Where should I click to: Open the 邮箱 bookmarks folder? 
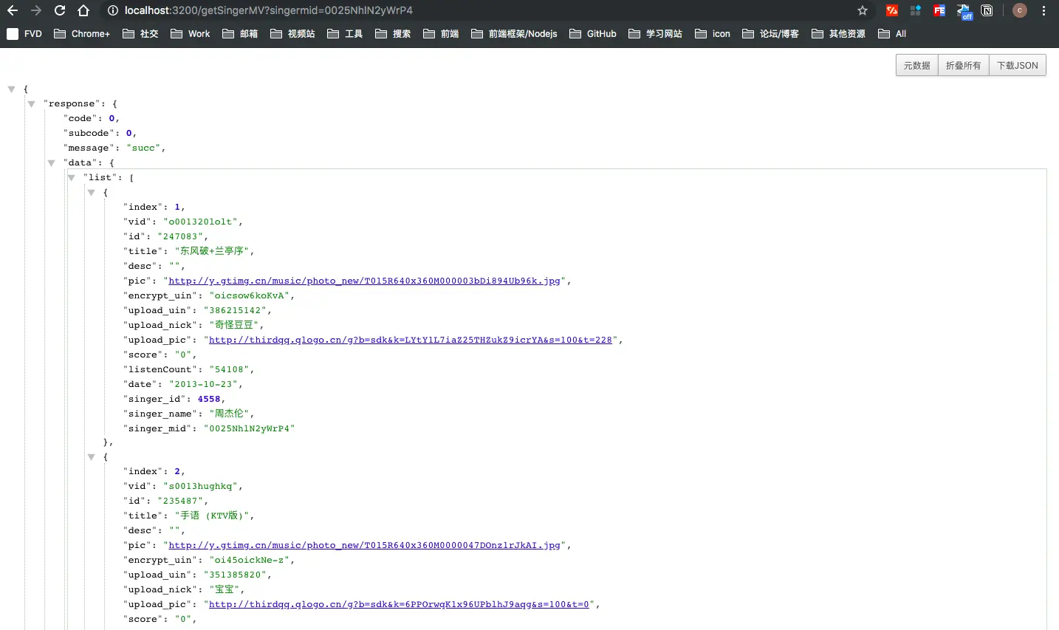[x=240, y=33]
